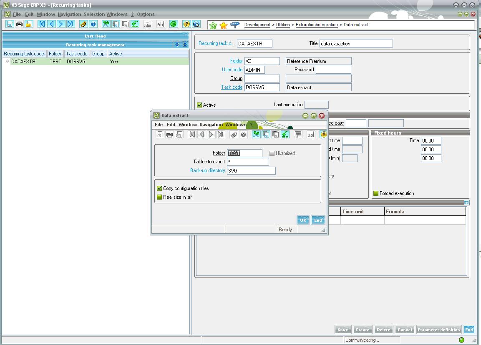Click the green status indicator in status bar

461,340
